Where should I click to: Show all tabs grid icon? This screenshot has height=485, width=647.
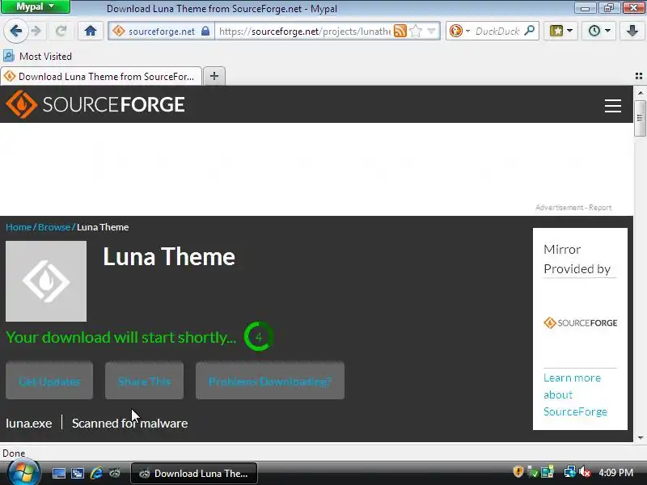[x=639, y=76]
